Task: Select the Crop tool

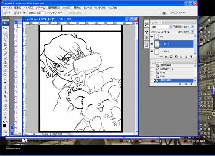Action: pyautogui.click(x=5, y=45)
